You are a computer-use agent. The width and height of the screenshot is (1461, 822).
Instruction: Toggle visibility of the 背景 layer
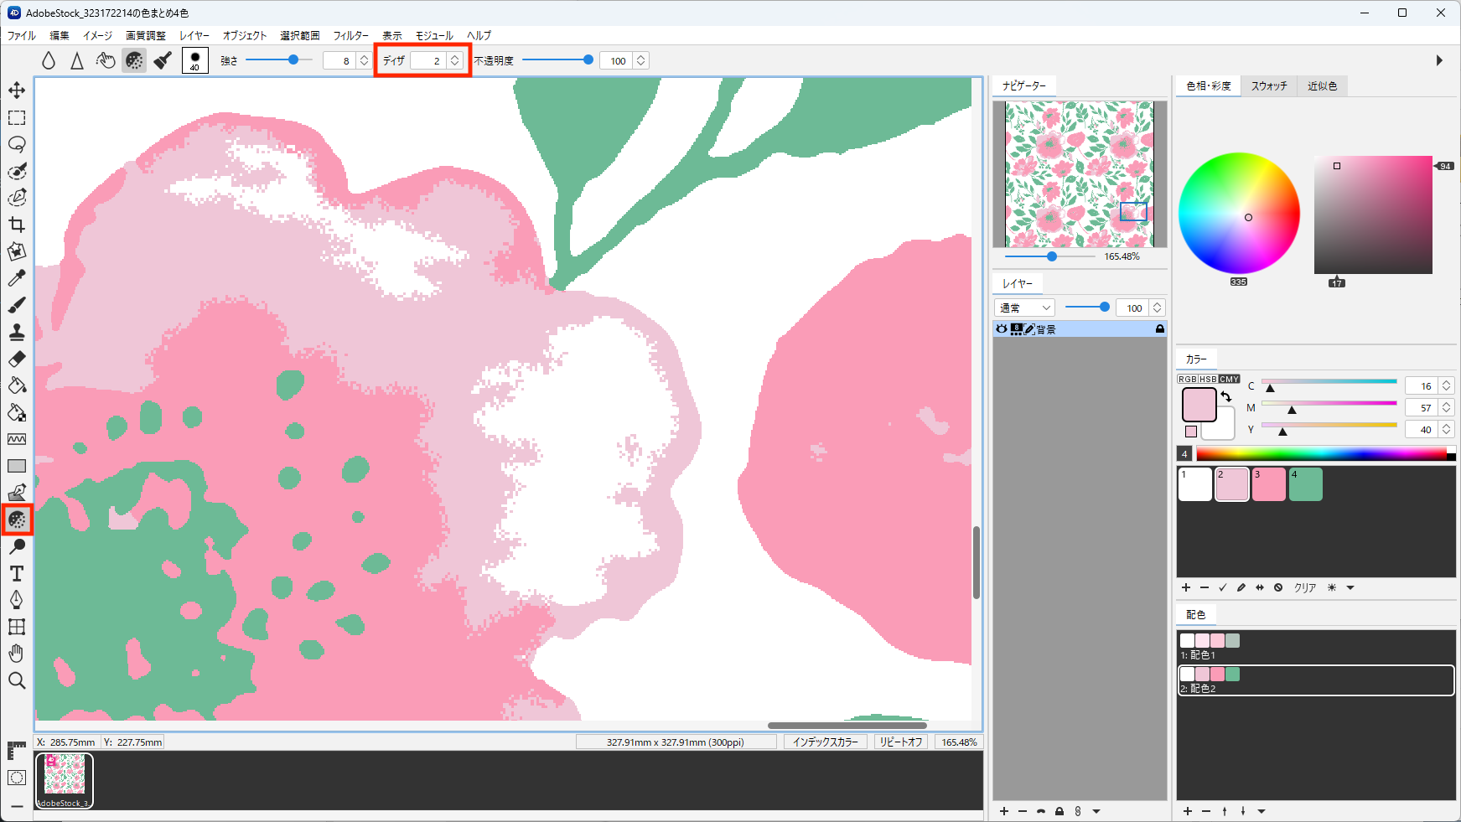(x=1001, y=329)
